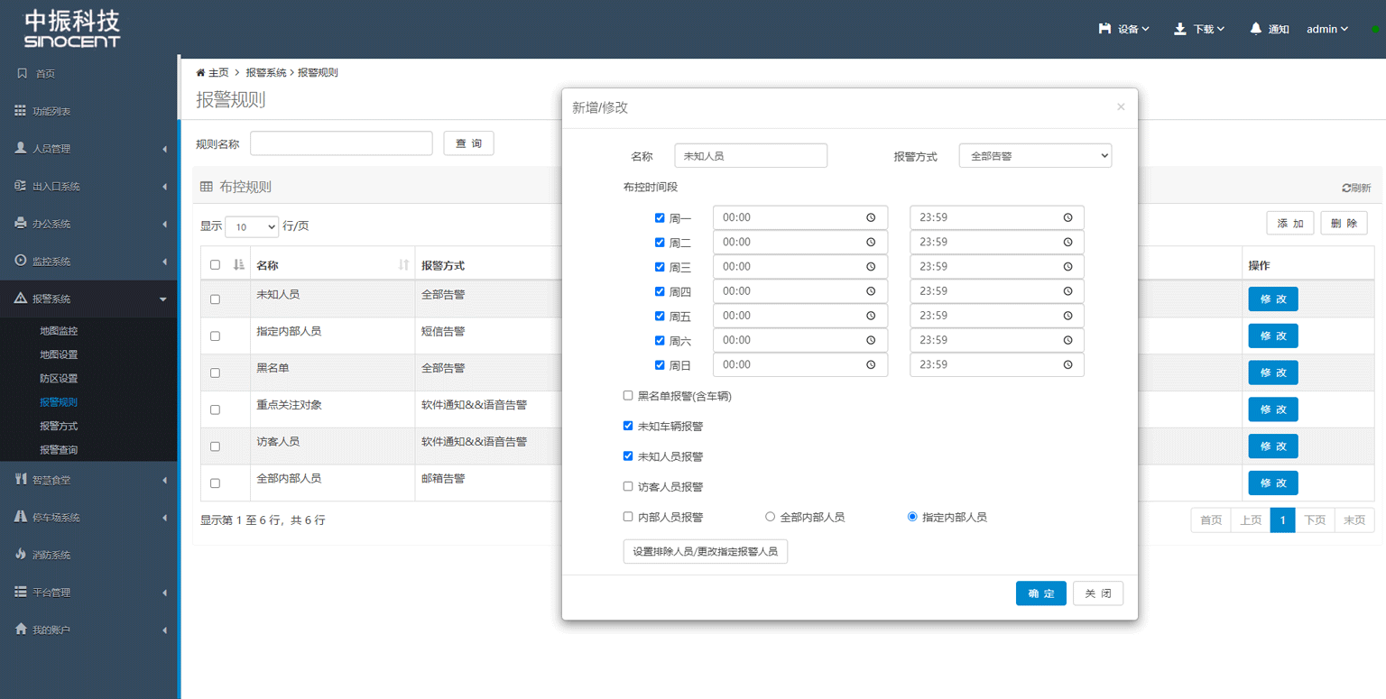Uncheck the unknown vehicle alarm checkbox
The image size is (1386, 699).
[628, 426]
